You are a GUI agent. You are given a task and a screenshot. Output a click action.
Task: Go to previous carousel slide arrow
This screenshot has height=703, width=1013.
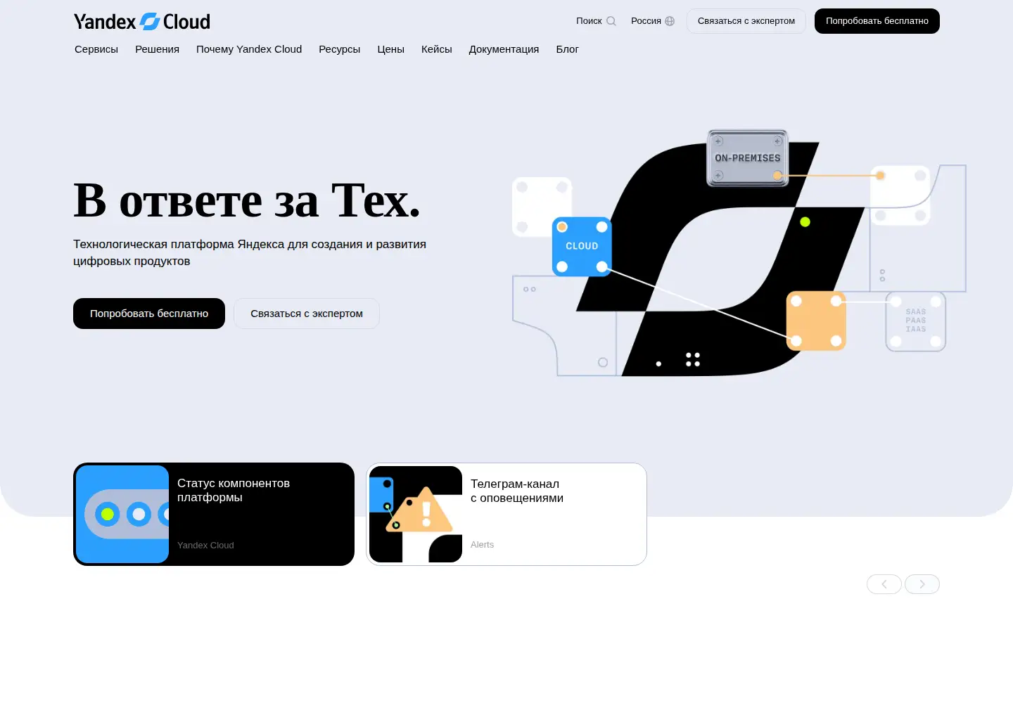click(x=884, y=584)
